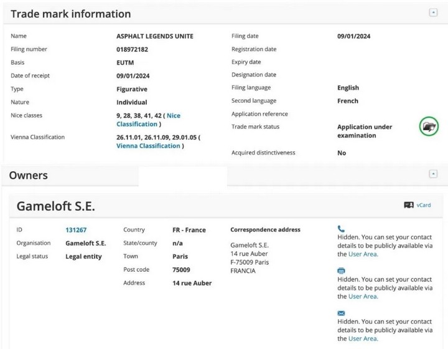
Task: Click the Trade mark information header title
Action: point(71,14)
